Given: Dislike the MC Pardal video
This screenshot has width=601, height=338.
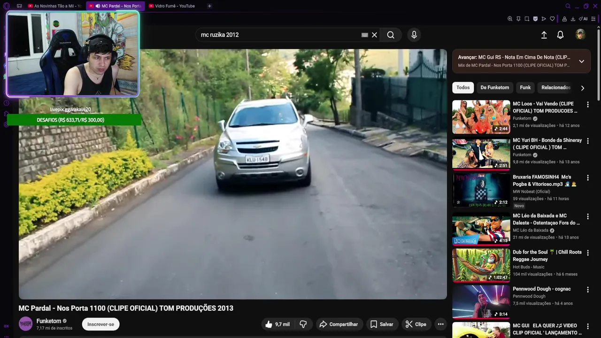Looking at the screenshot, I should coord(303,324).
